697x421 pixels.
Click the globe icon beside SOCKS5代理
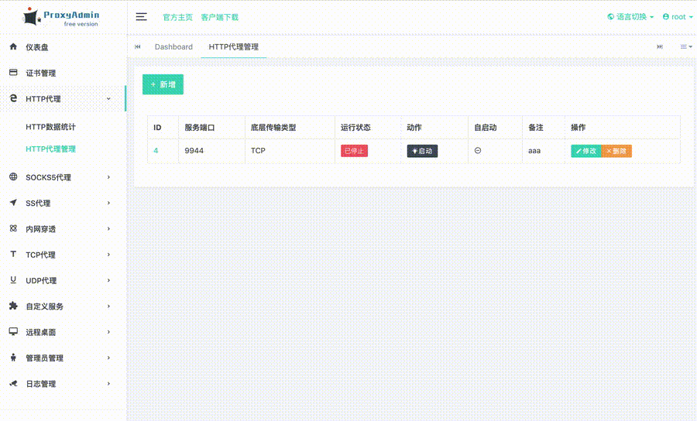pyautogui.click(x=13, y=176)
